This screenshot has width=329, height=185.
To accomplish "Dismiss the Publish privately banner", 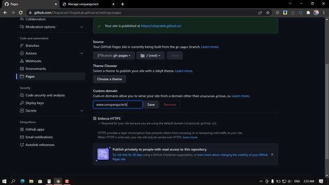I will (272, 155).
